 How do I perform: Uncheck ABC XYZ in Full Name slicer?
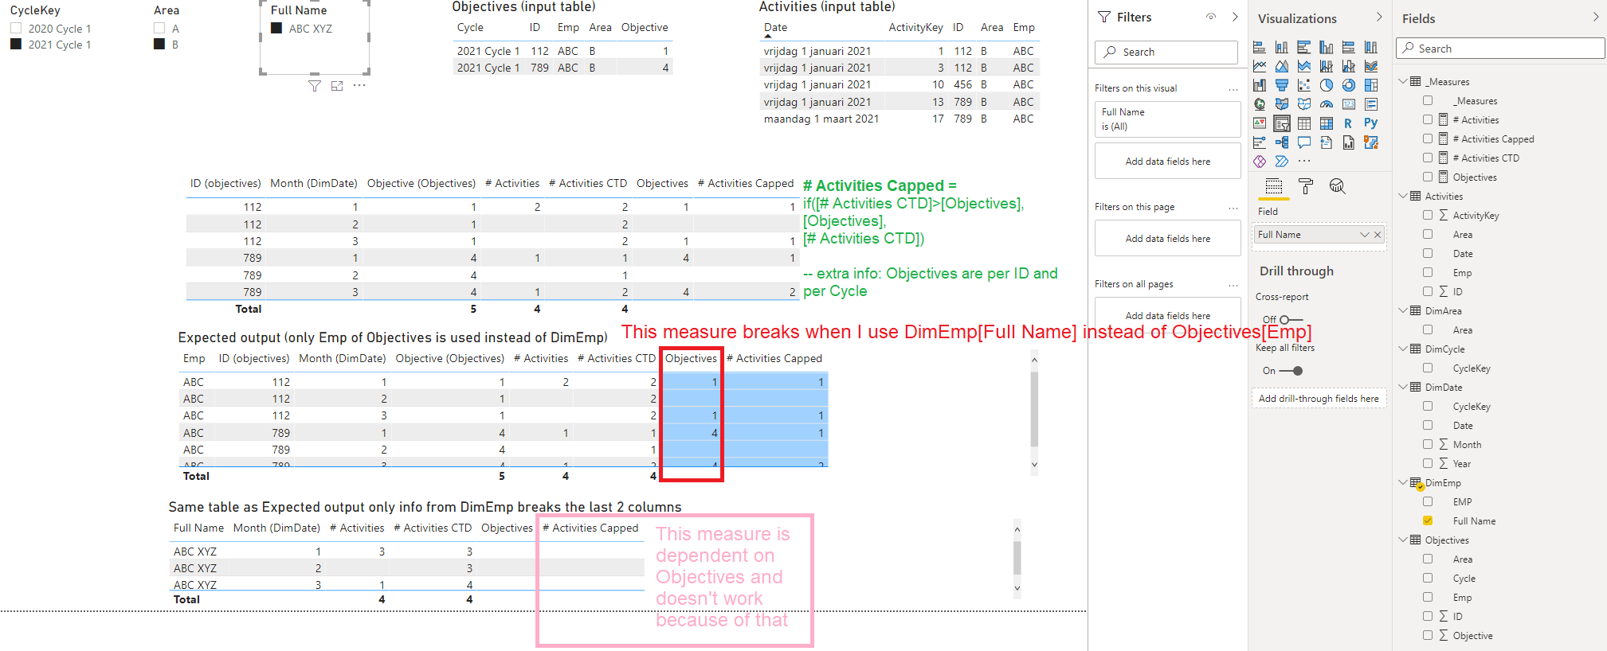tap(276, 28)
